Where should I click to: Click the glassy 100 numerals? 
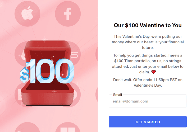[52, 71]
